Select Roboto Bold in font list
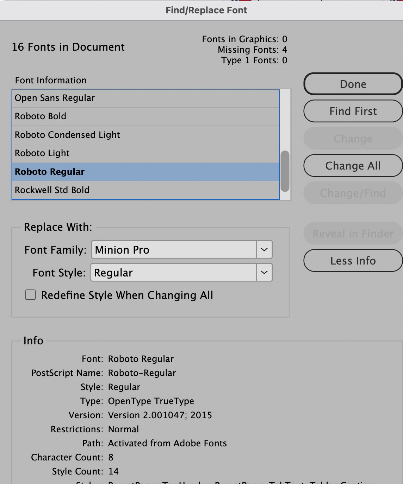Image resolution: width=403 pixels, height=484 pixels. 145,116
